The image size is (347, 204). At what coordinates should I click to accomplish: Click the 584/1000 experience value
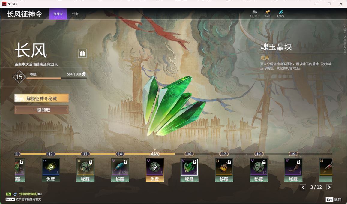pyautogui.click(x=74, y=74)
